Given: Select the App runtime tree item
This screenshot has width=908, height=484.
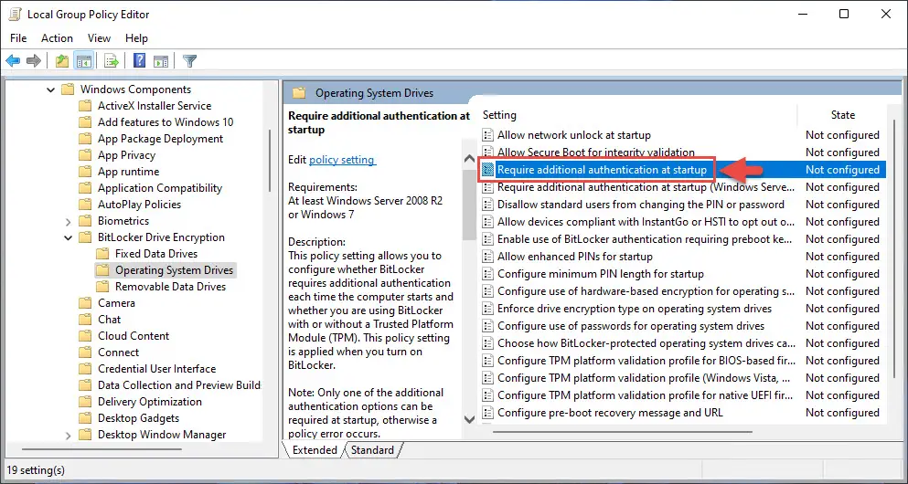Looking at the screenshot, I should click(129, 172).
